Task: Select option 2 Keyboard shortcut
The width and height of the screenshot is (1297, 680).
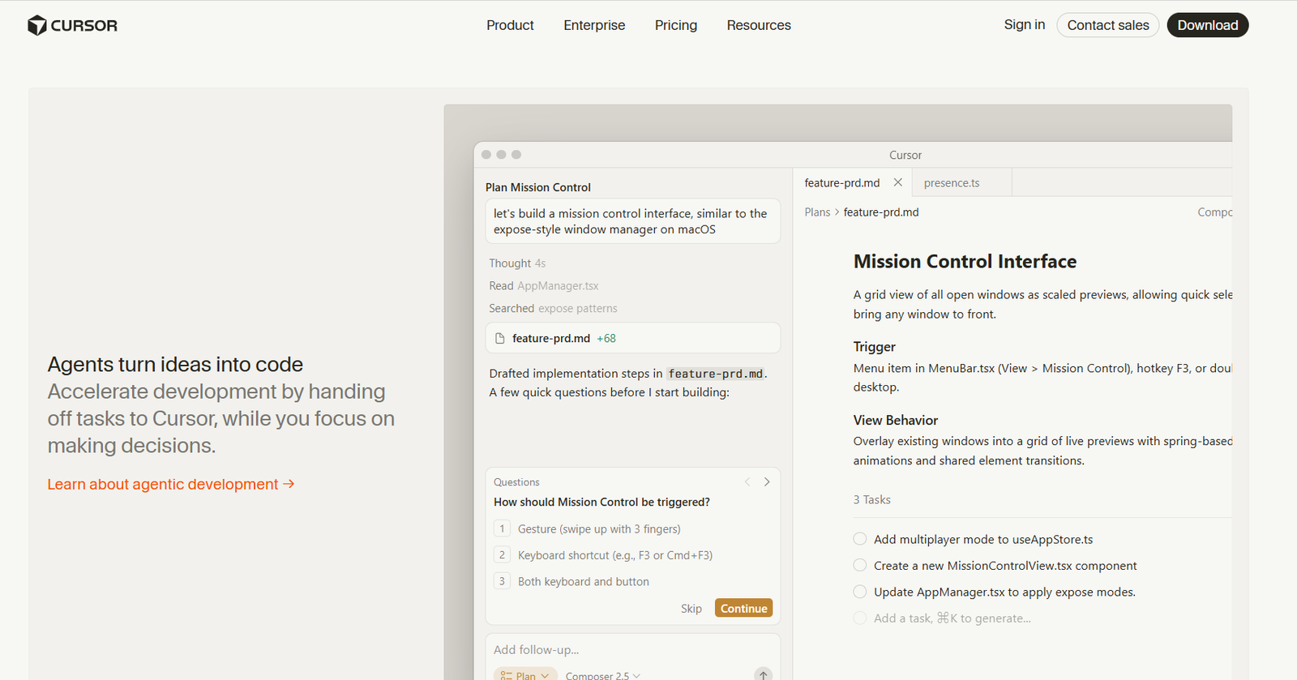Action: [x=604, y=555]
